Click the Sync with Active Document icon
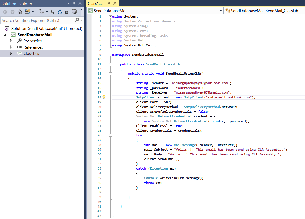Image resolution: width=305 pixels, height=219 pixels. (x=52, y=12)
